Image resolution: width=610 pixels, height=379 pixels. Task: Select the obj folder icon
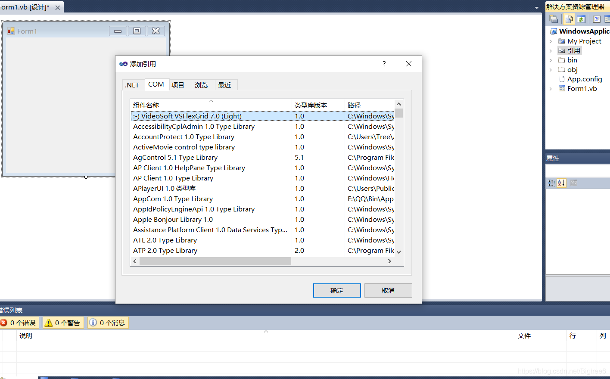coord(562,70)
